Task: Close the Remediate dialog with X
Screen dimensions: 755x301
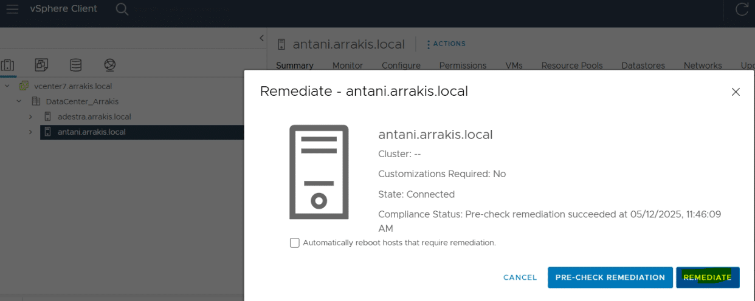Action: [x=736, y=92]
